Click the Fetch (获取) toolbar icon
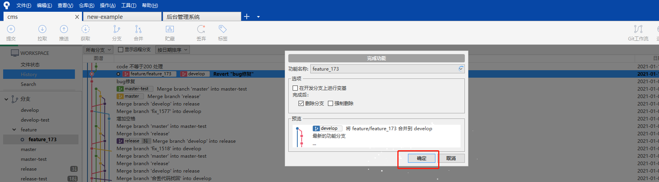The height and width of the screenshot is (182, 659). click(x=85, y=29)
